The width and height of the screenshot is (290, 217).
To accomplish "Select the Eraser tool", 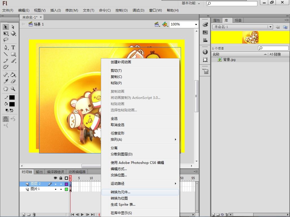I will tap(13, 81).
